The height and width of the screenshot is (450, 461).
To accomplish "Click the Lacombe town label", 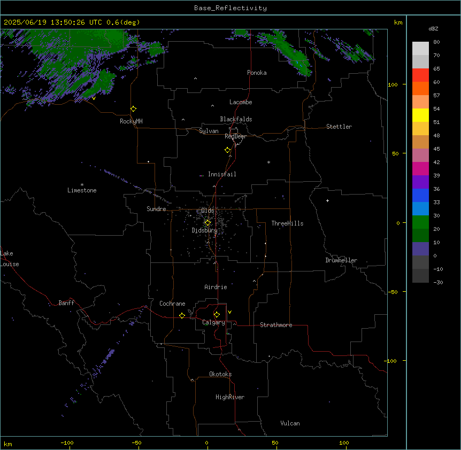I will 241,102.
